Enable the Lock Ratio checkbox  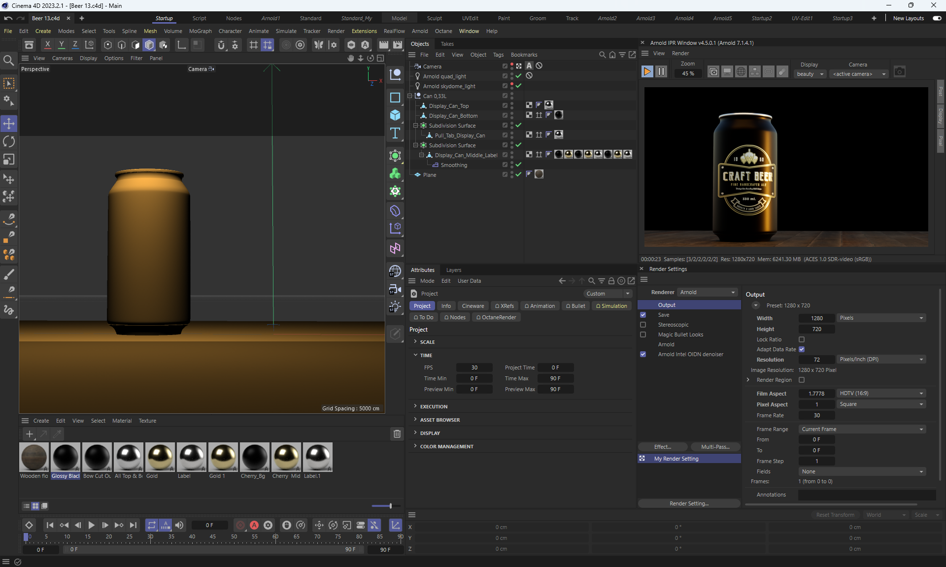point(802,339)
